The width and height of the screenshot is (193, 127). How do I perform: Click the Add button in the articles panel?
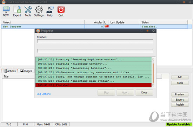tap(180, 77)
